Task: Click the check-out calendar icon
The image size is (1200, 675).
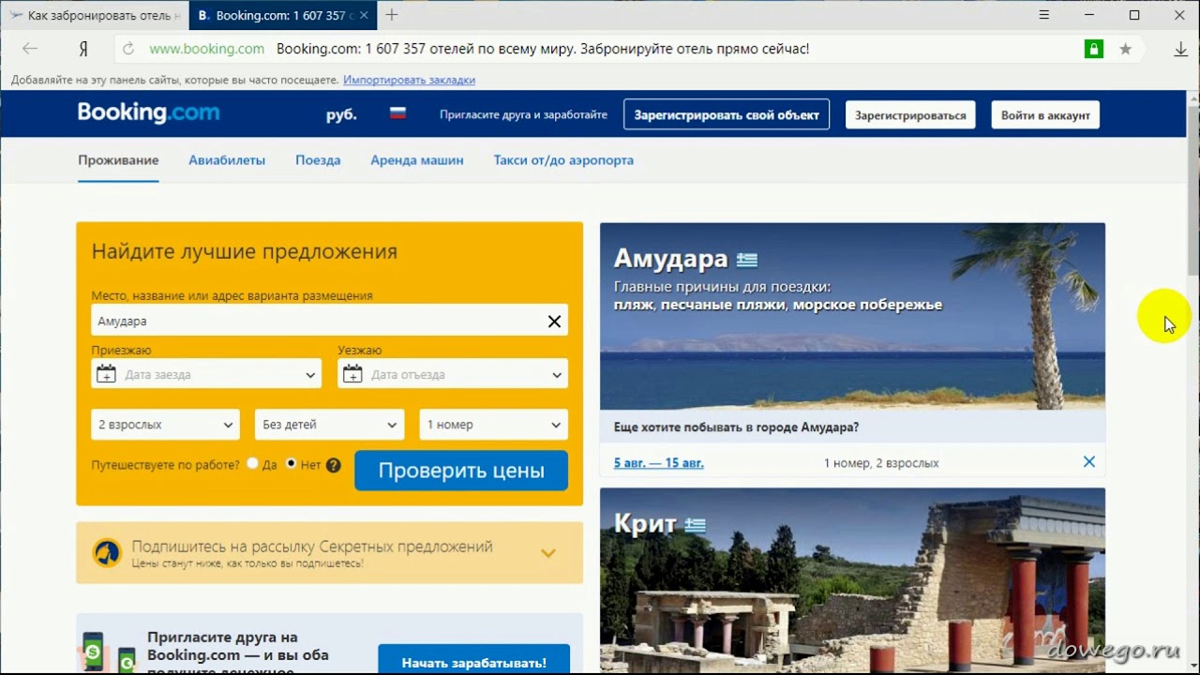Action: click(x=352, y=374)
